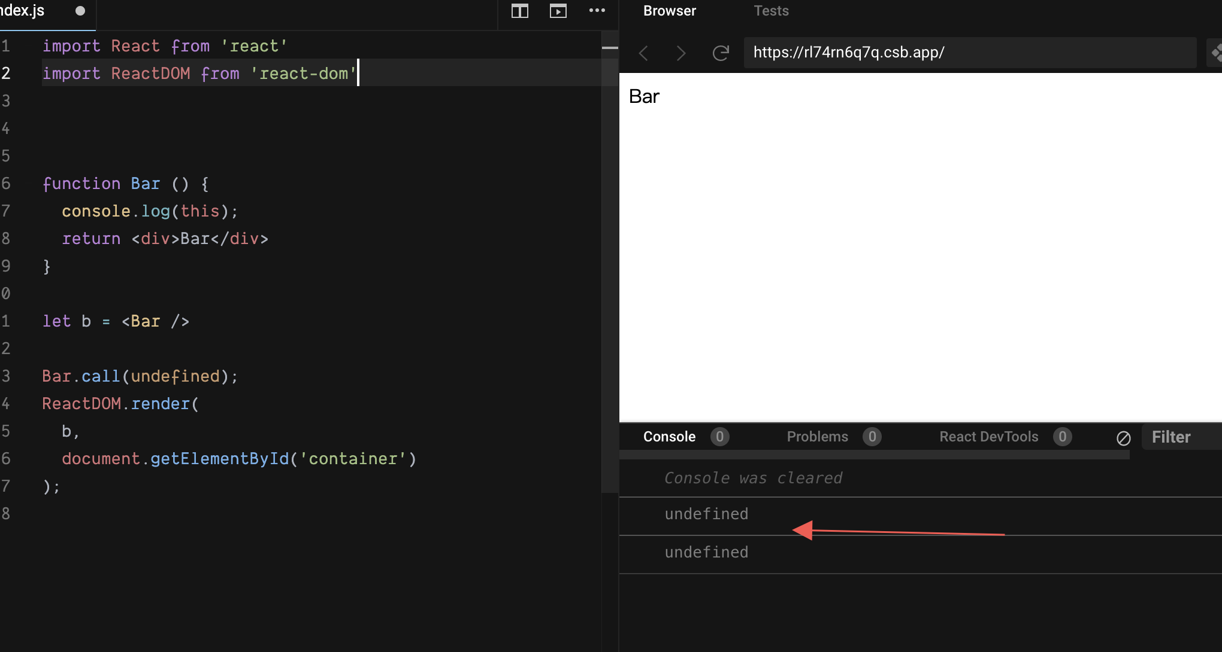This screenshot has height=652, width=1222.
Task: Open the Problems panel
Action: click(816, 436)
